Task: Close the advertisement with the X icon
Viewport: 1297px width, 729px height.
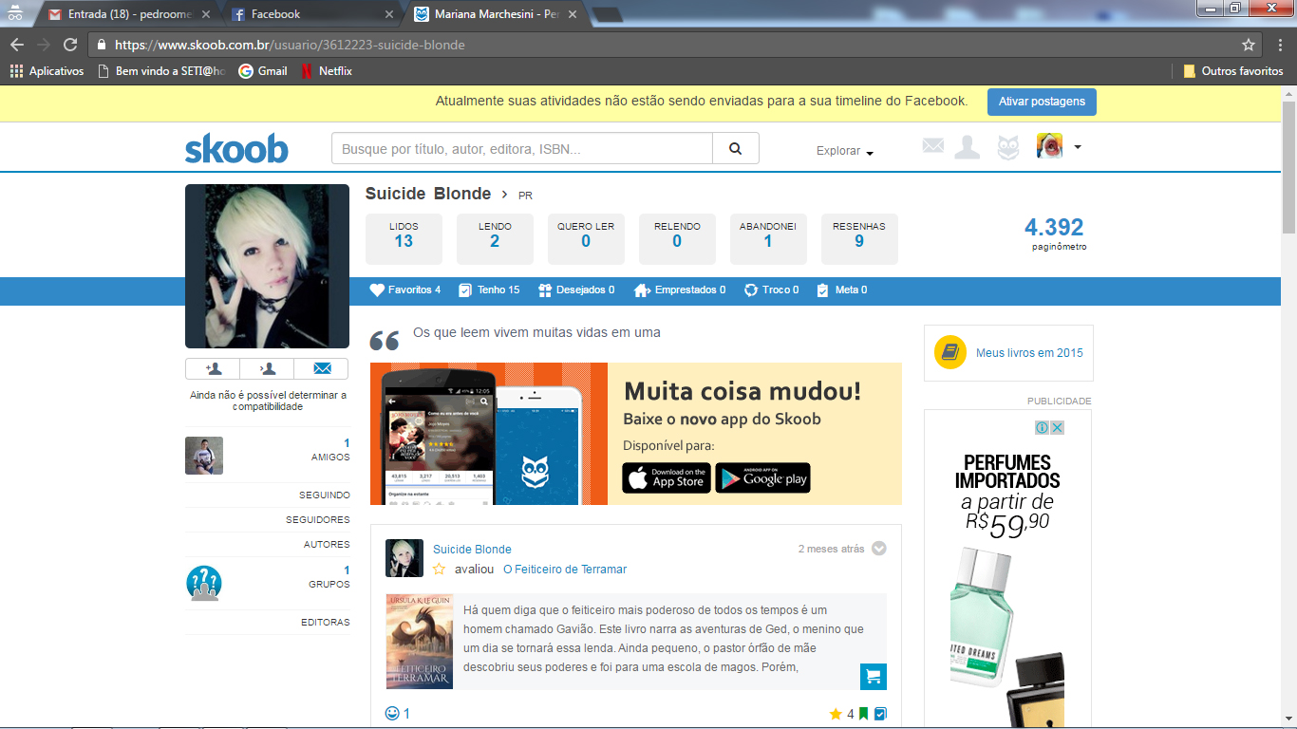Action: 1057,428
